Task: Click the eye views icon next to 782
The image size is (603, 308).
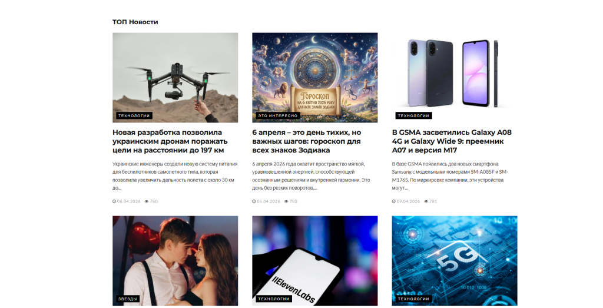Action: 286,201
